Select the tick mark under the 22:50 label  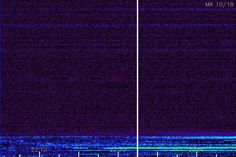[x=197, y=154]
